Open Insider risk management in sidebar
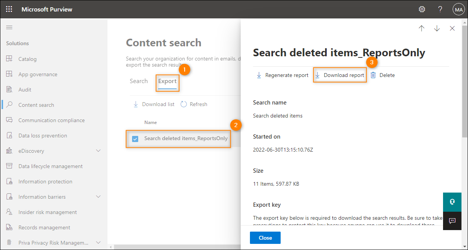 click(48, 212)
